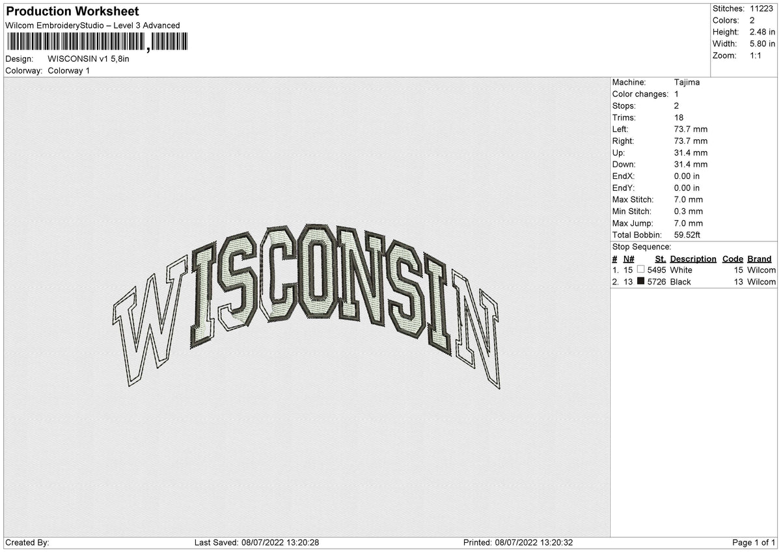781x552 pixels.
Task: Select the Min Stitch value '0.3 mm'
Action: click(x=689, y=212)
